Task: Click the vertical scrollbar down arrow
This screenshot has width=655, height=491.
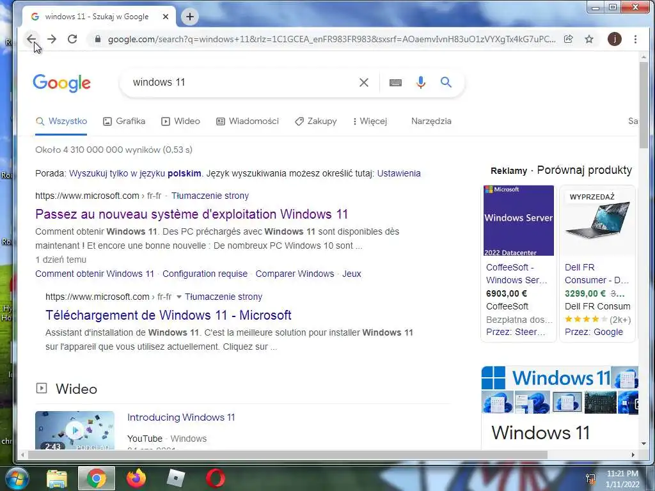Action: (643, 444)
